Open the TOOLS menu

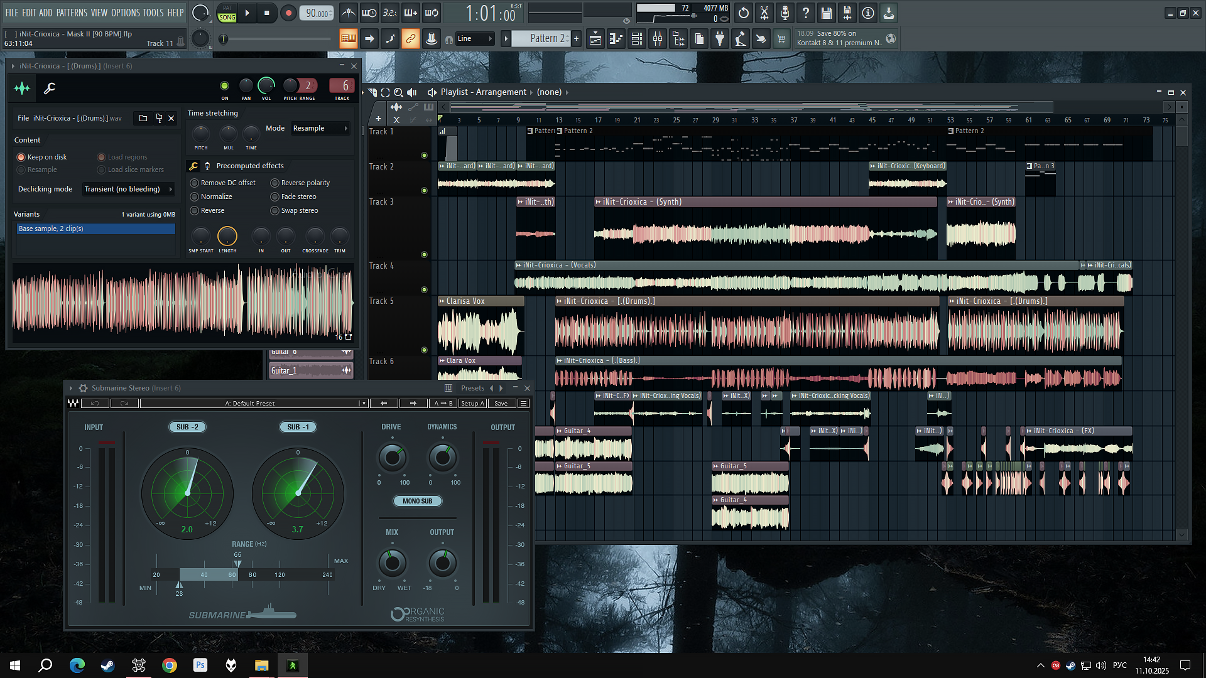153,13
